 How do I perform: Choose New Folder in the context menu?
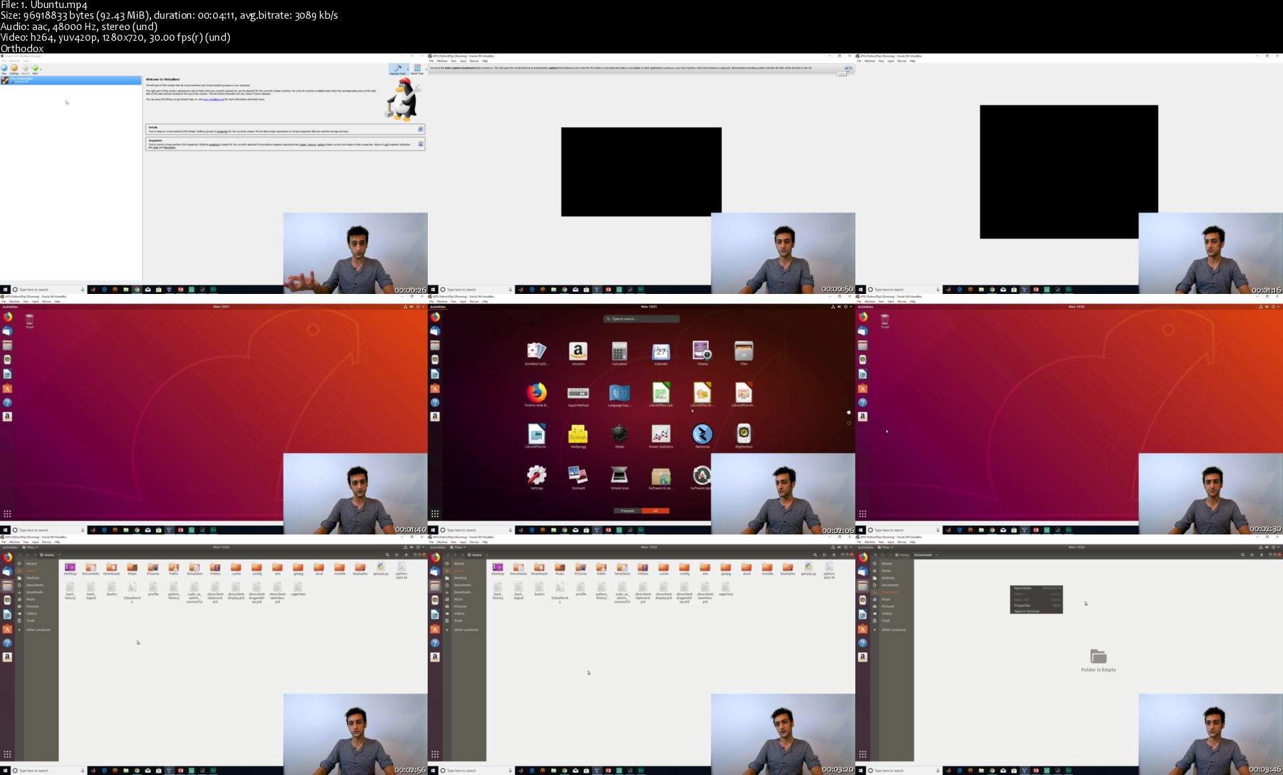pos(1023,589)
